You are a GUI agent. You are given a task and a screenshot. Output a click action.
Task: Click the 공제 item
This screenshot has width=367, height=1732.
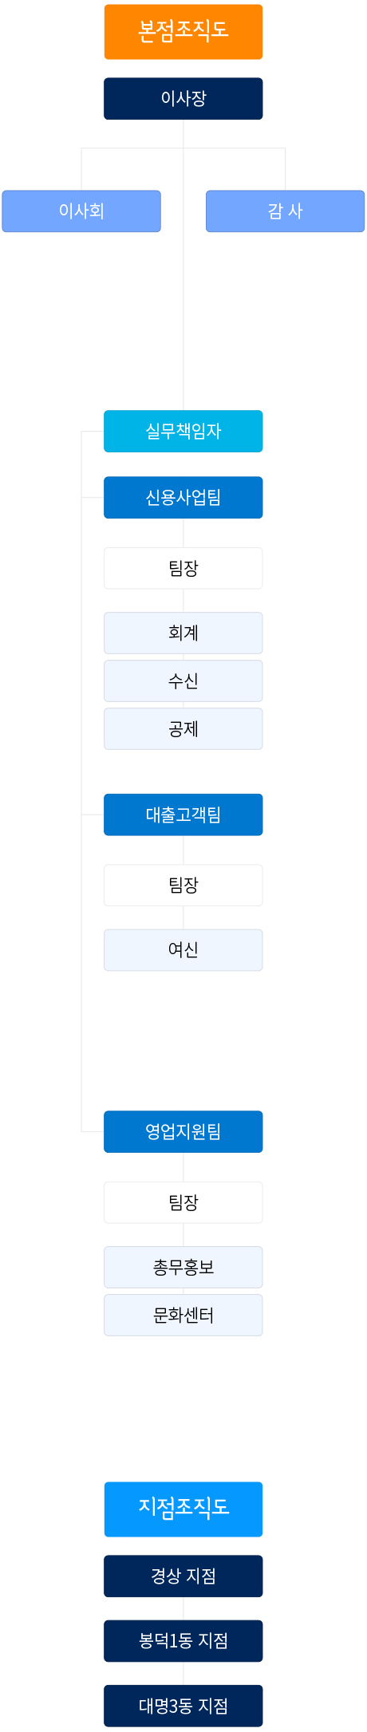coord(183,729)
